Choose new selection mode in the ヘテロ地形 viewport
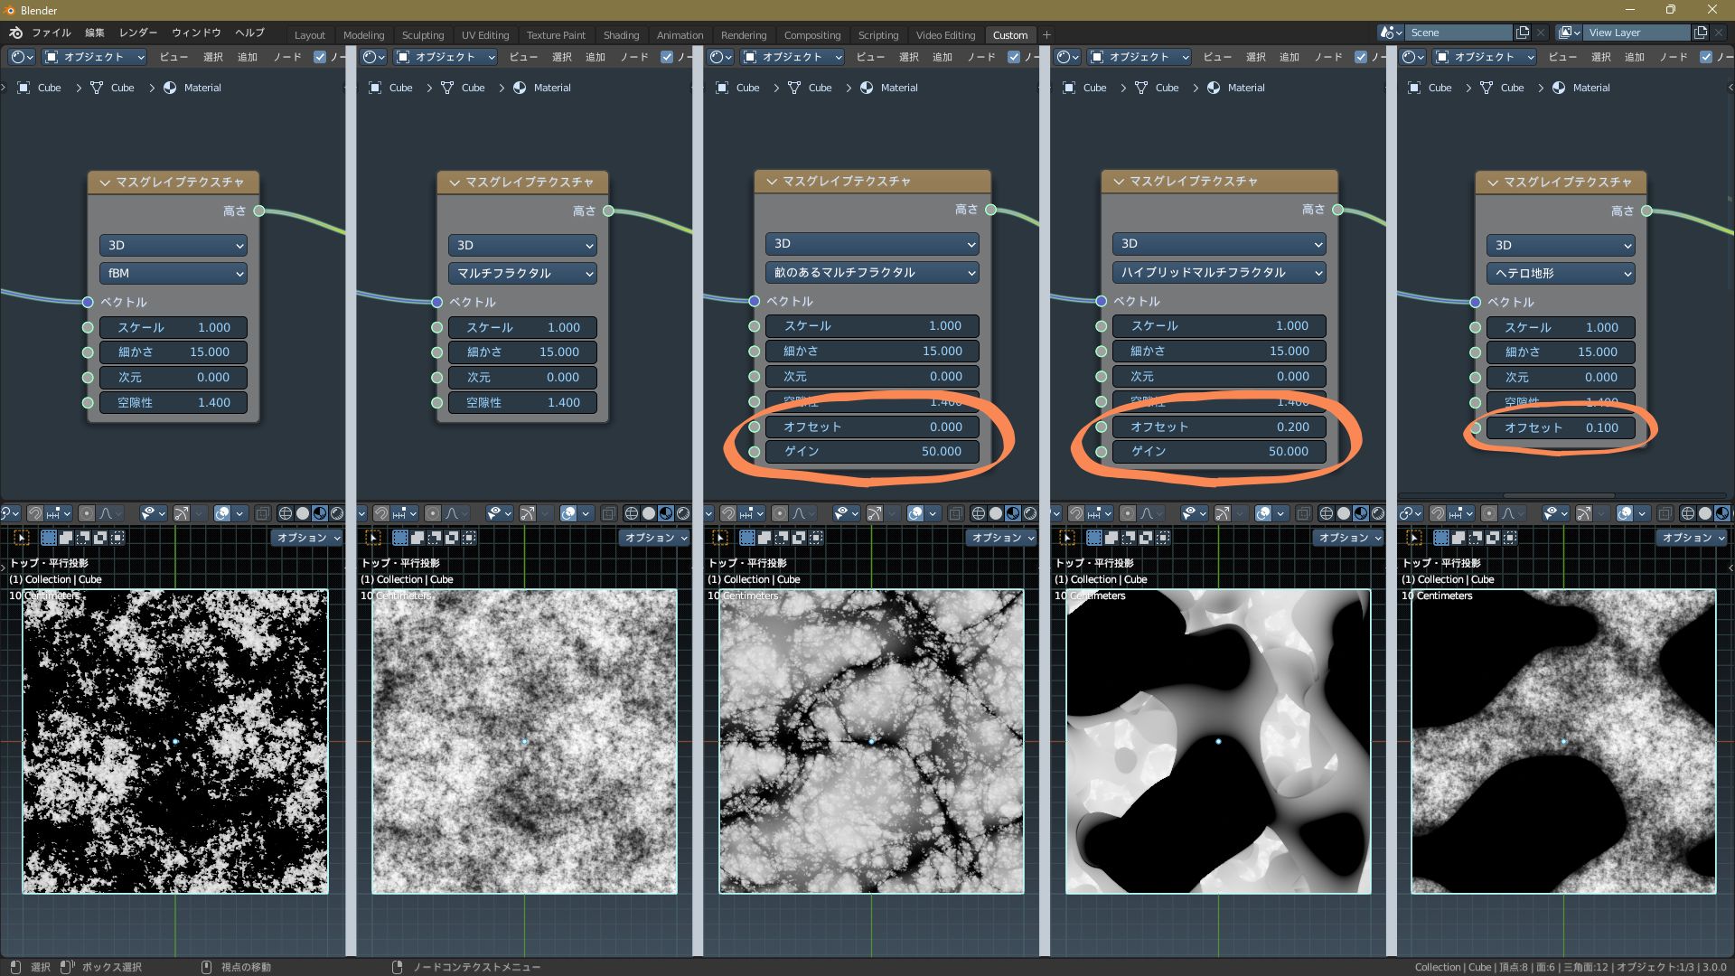Image resolution: width=1735 pixels, height=976 pixels. [1440, 538]
